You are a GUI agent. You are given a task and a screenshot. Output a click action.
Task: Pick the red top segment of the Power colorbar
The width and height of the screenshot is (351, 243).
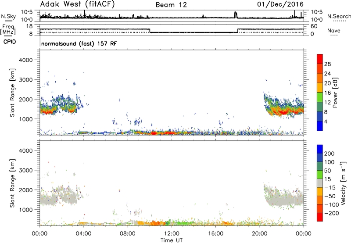pos(320,58)
